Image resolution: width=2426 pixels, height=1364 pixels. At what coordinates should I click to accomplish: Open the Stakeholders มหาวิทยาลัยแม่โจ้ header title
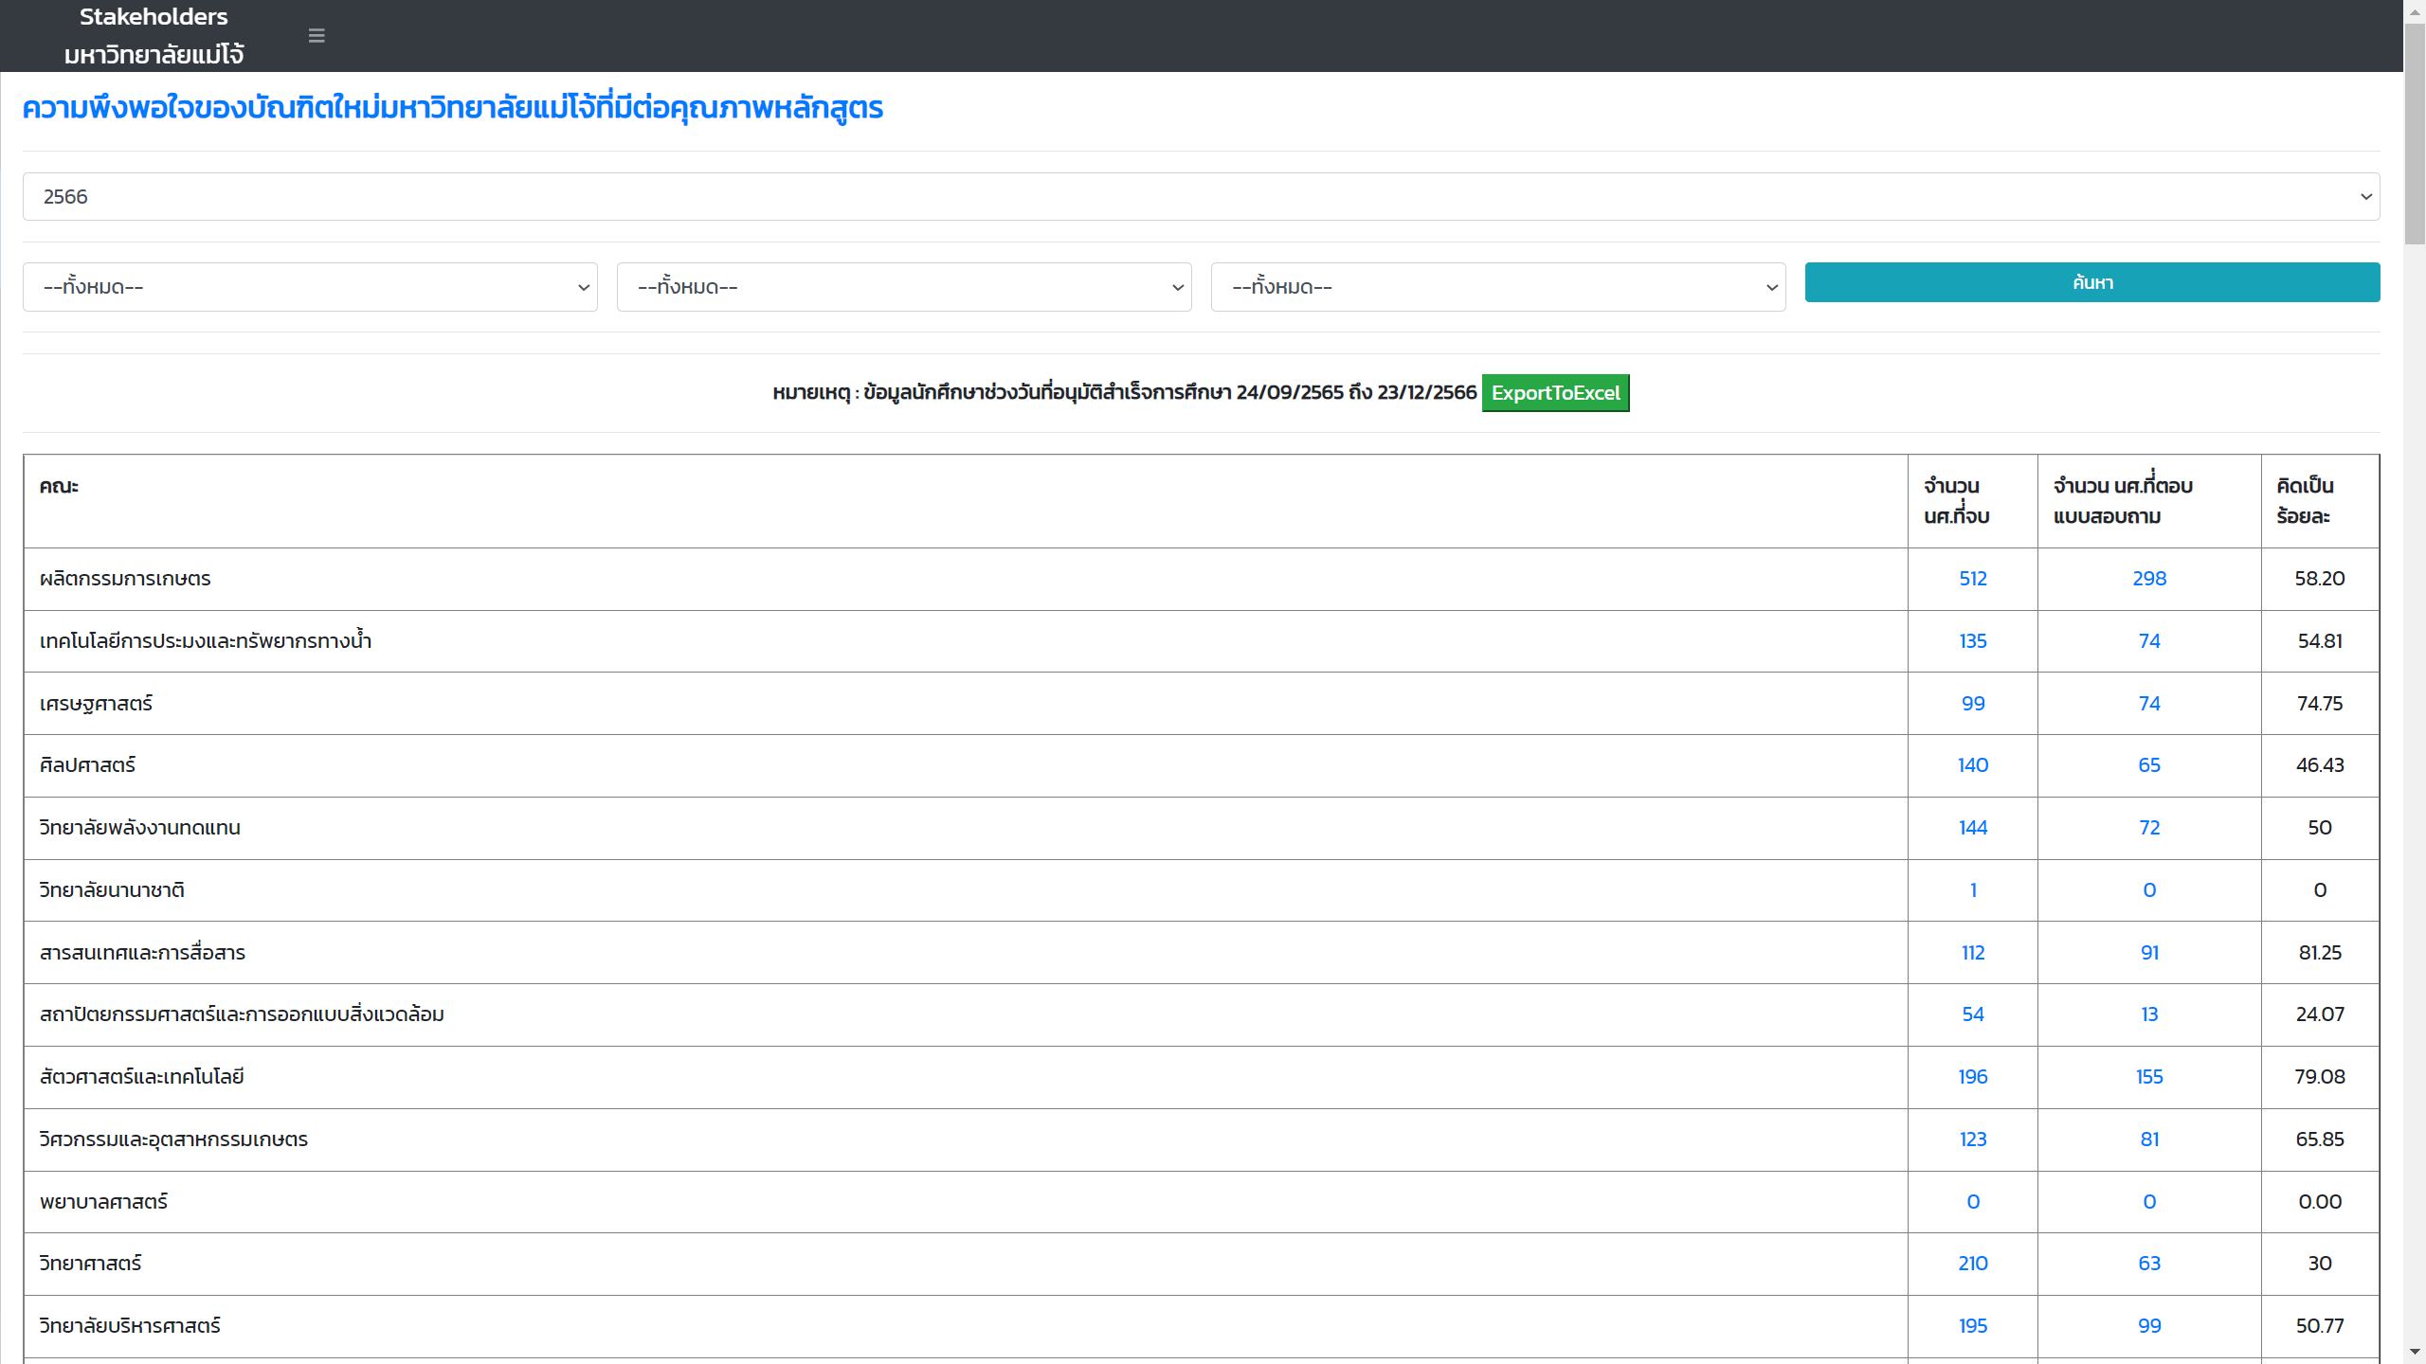coord(154,36)
